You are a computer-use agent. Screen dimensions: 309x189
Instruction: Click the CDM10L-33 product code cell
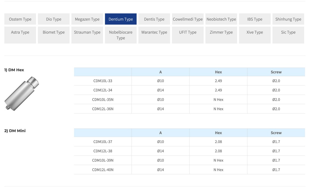click(x=103, y=81)
